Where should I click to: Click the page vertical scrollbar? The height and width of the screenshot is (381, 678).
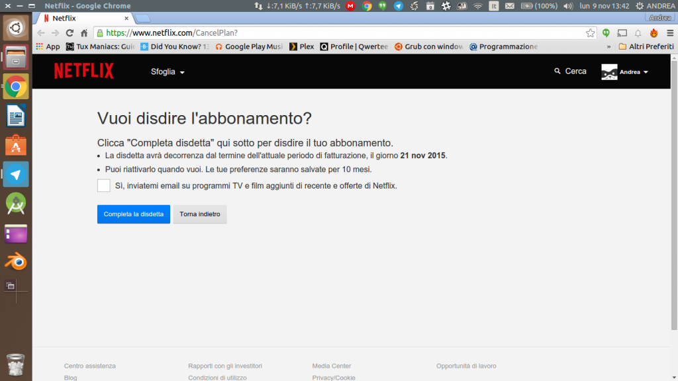tap(674, 194)
